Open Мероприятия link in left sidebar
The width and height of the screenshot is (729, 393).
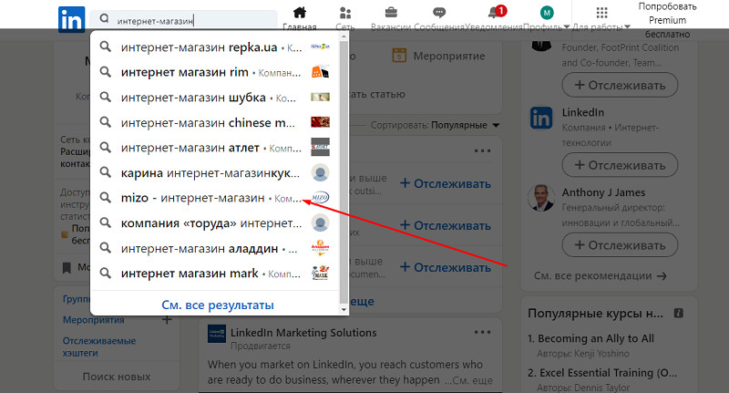pos(94,320)
